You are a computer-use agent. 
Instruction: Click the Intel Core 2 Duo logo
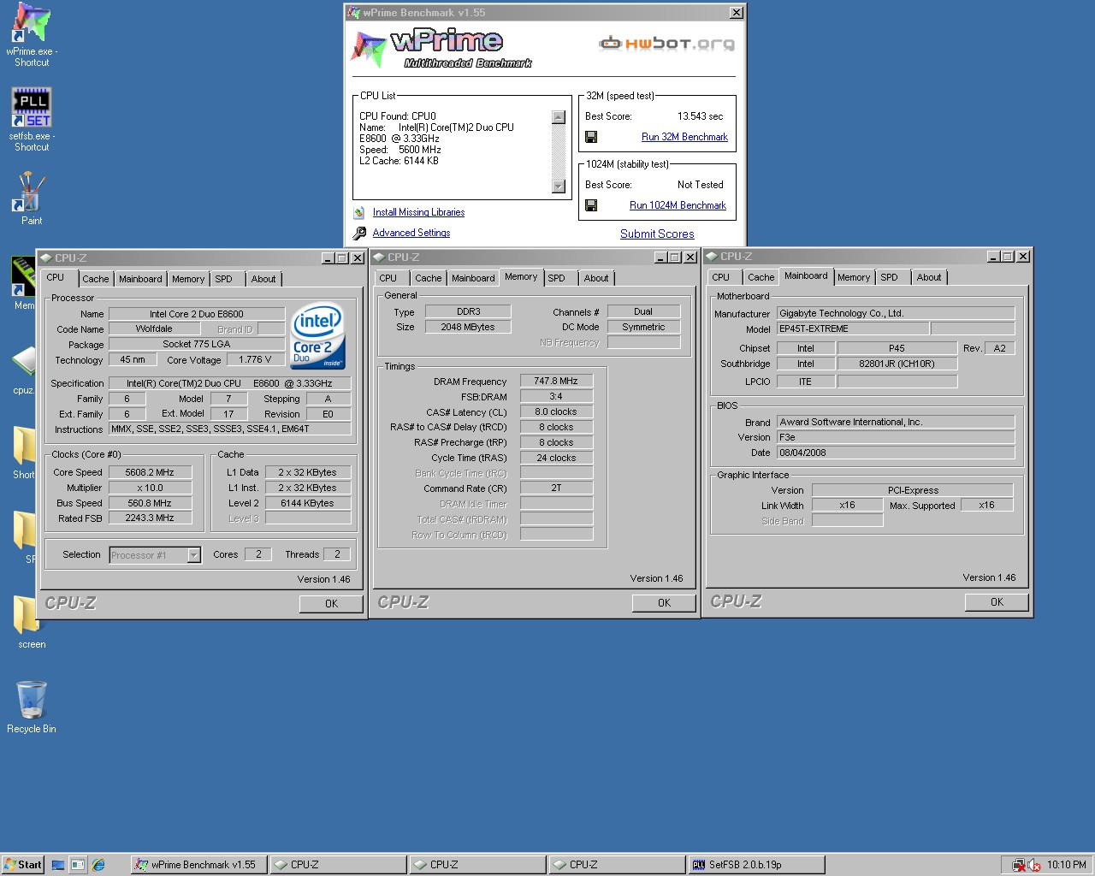pos(318,334)
